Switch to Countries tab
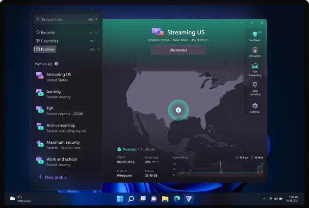 (47, 41)
